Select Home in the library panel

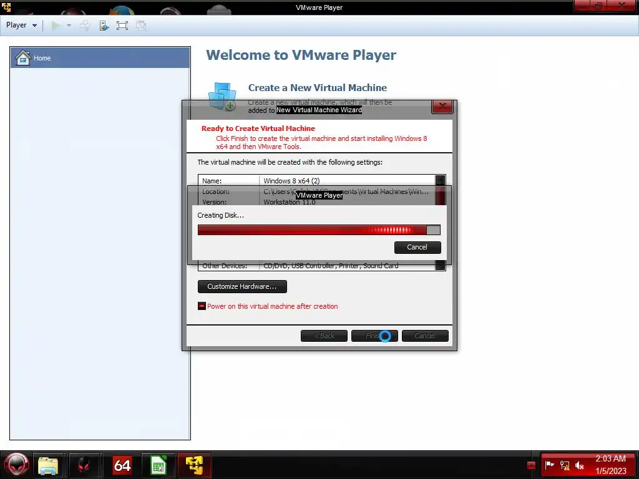click(x=100, y=58)
